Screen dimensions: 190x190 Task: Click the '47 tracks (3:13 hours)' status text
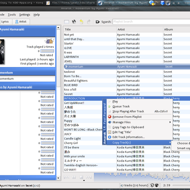point(134,185)
